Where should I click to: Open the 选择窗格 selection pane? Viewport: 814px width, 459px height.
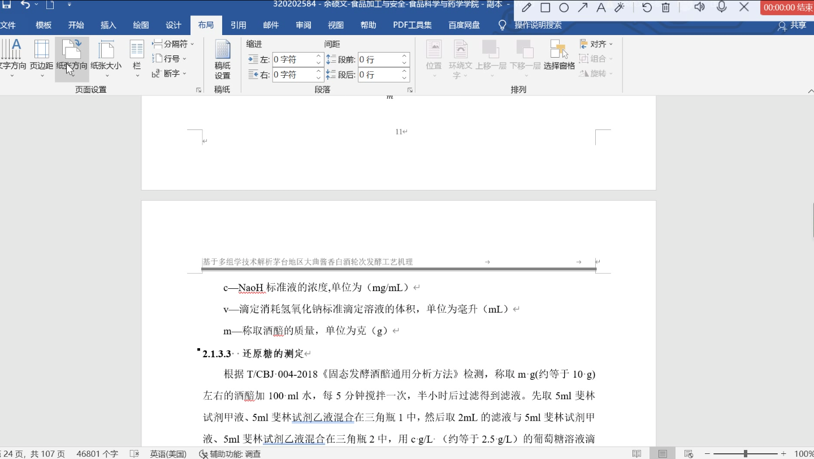tap(559, 56)
